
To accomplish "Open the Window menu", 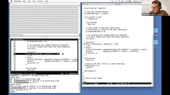I will point(40,1).
